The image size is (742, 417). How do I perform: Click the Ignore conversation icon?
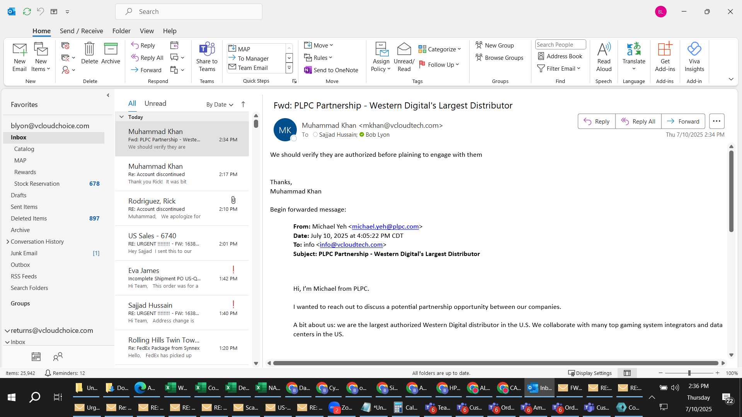pyautogui.click(x=65, y=46)
